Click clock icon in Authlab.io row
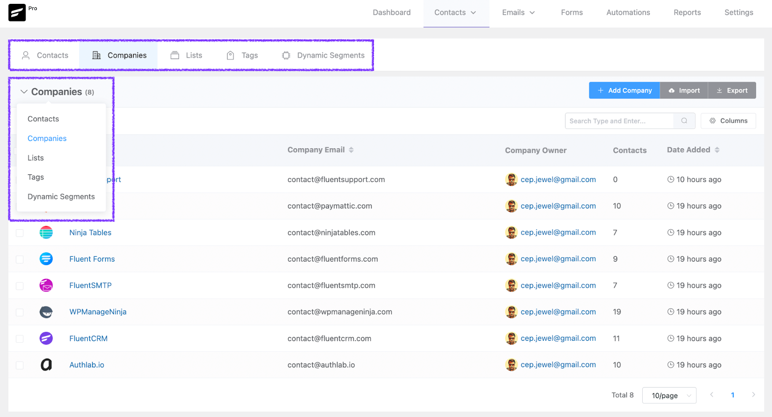 pos(671,365)
